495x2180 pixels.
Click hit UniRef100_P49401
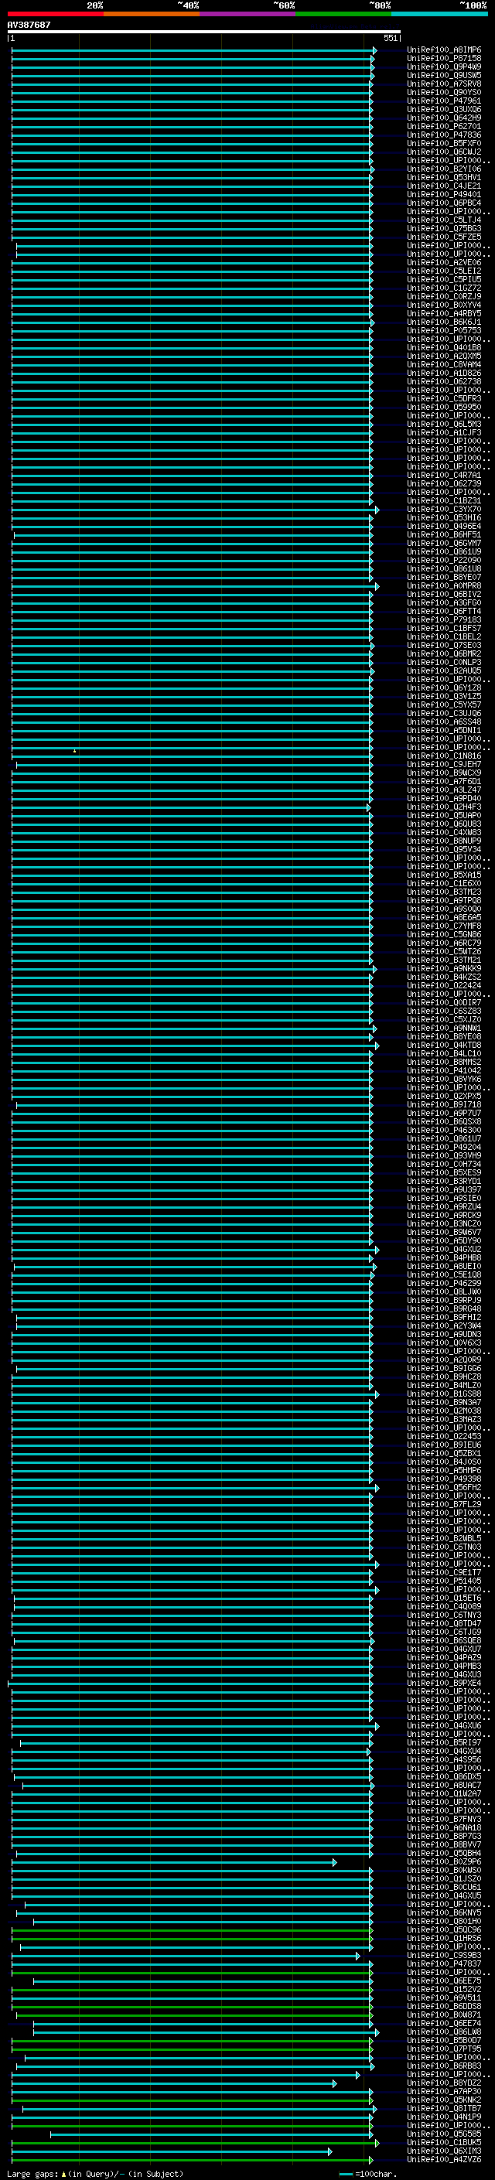[443, 194]
